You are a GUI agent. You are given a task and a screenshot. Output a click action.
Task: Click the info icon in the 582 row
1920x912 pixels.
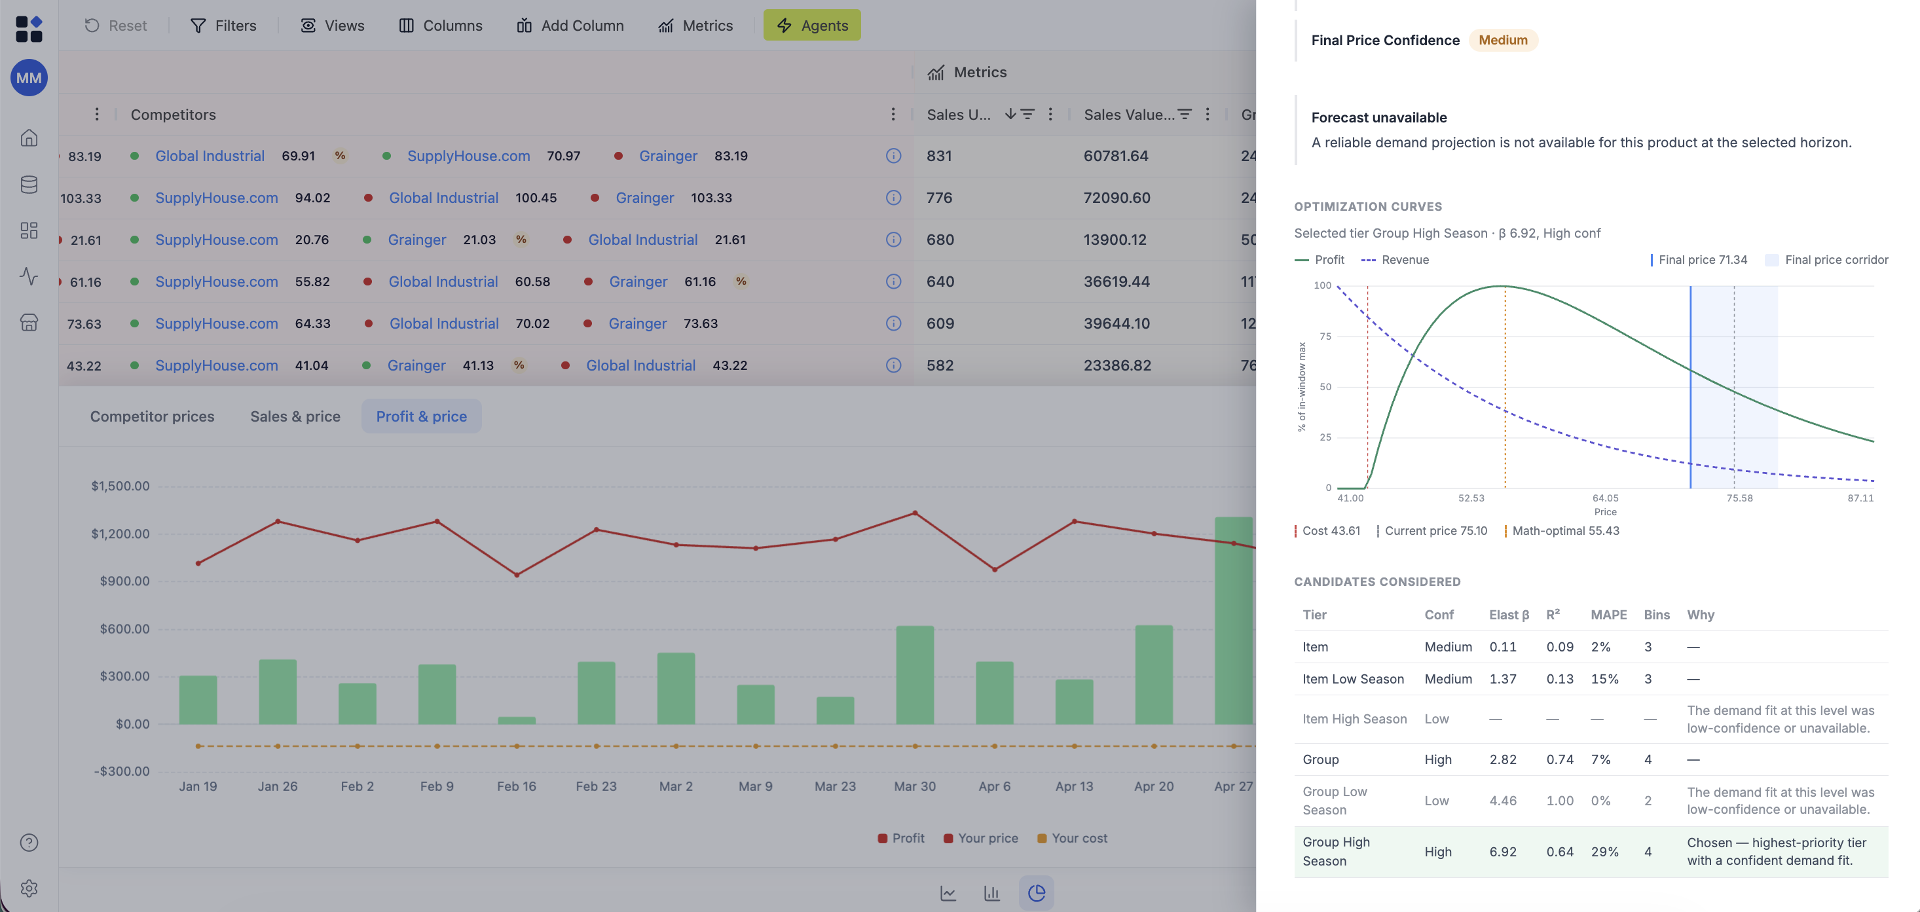(893, 365)
